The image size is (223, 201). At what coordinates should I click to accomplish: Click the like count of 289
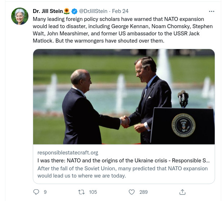pyautogui.click(x=143, y=192)
